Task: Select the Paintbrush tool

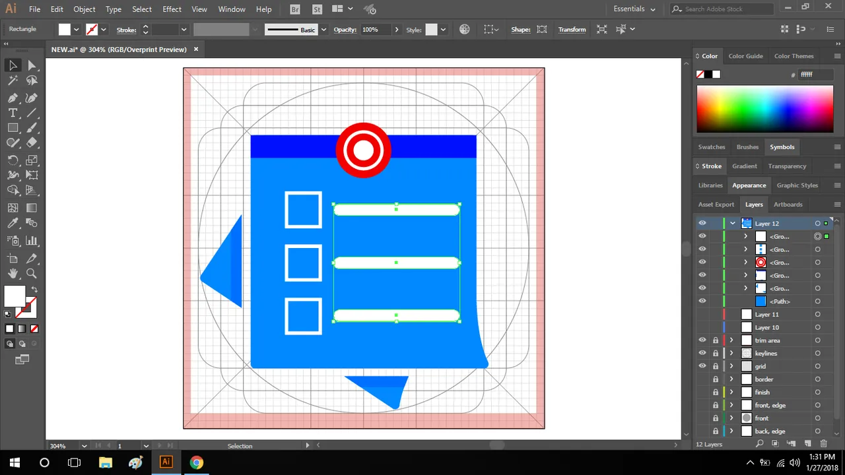Action: [32, 128]
